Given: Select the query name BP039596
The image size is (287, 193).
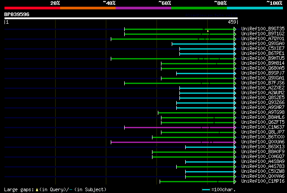Looking at the screenshot, I should pyautogui.click(x=17, y=14).
